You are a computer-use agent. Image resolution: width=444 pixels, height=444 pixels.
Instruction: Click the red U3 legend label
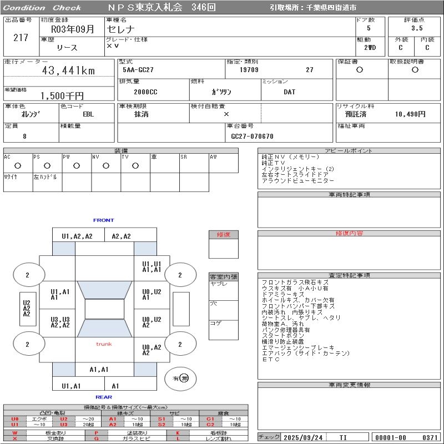pos(64,425)
